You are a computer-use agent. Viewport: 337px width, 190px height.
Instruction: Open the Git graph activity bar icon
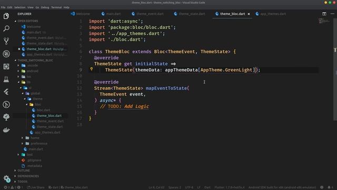[6, 104]
